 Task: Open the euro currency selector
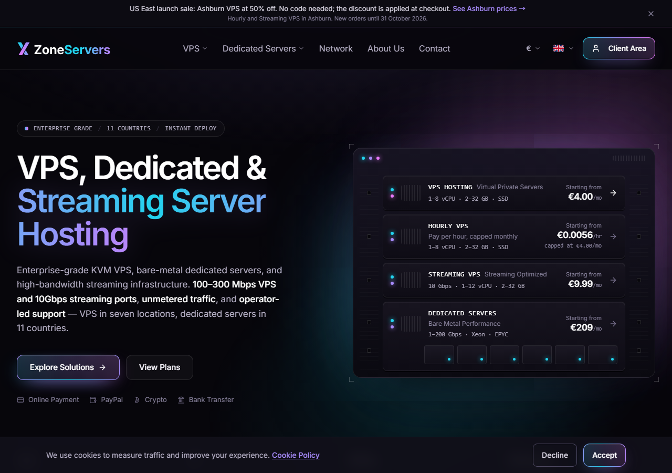point(533,48)
